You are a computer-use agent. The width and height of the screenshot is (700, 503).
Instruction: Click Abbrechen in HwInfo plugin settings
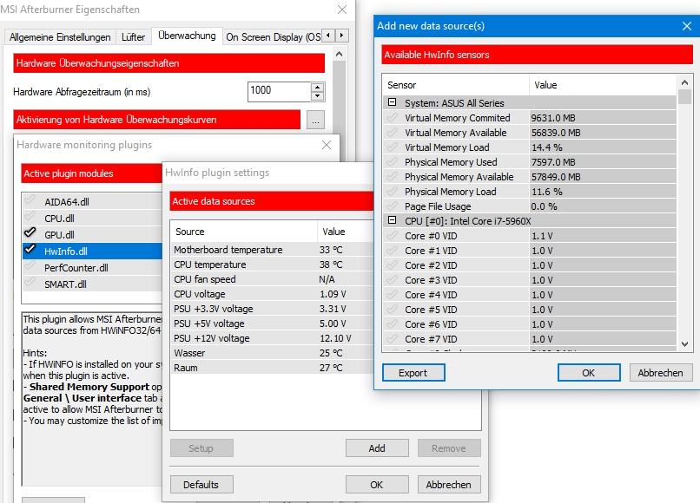click(449, 484)
